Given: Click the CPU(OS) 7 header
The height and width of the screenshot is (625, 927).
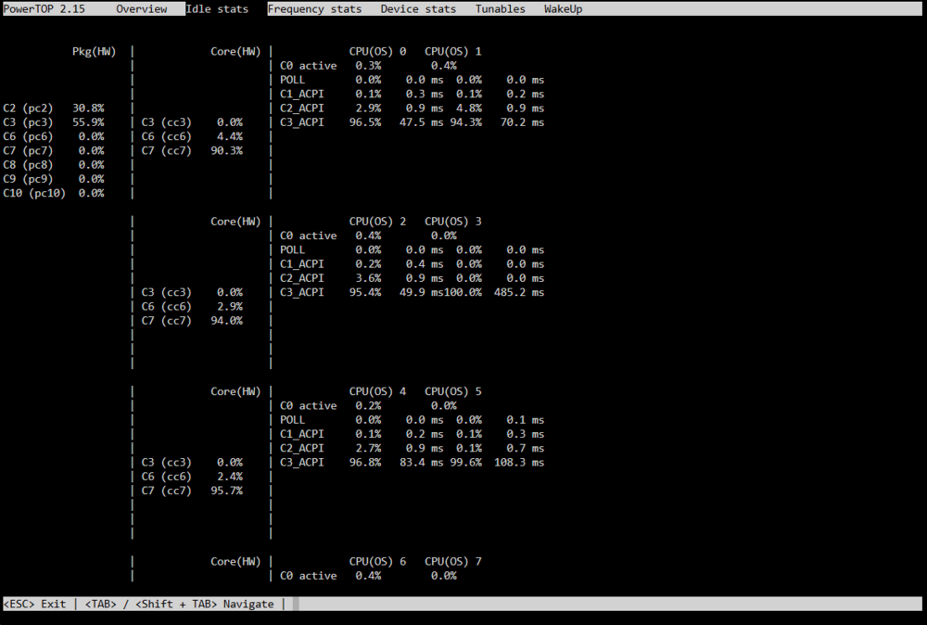Looking at the screenshot, I should pyautogui.click(x=453, y=562).
